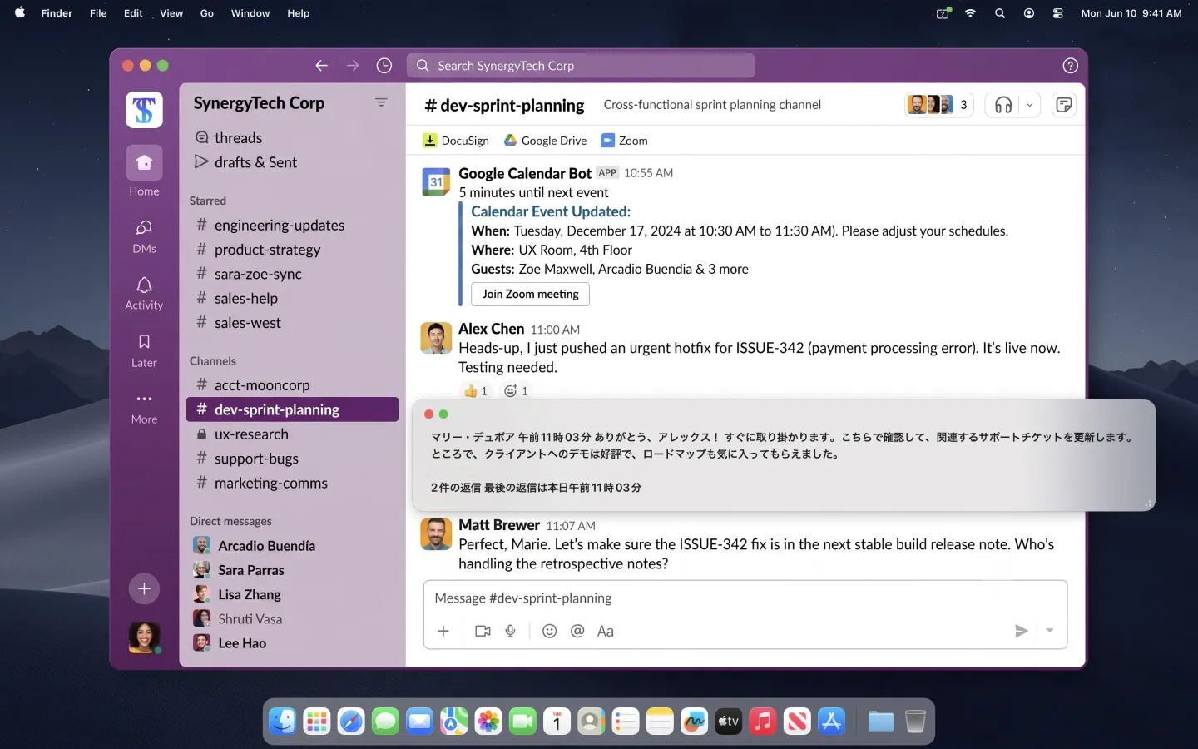Collapse the Channels section header
Image resolution: width=1198 pixels, height=749 pixels.
(213, 361)
